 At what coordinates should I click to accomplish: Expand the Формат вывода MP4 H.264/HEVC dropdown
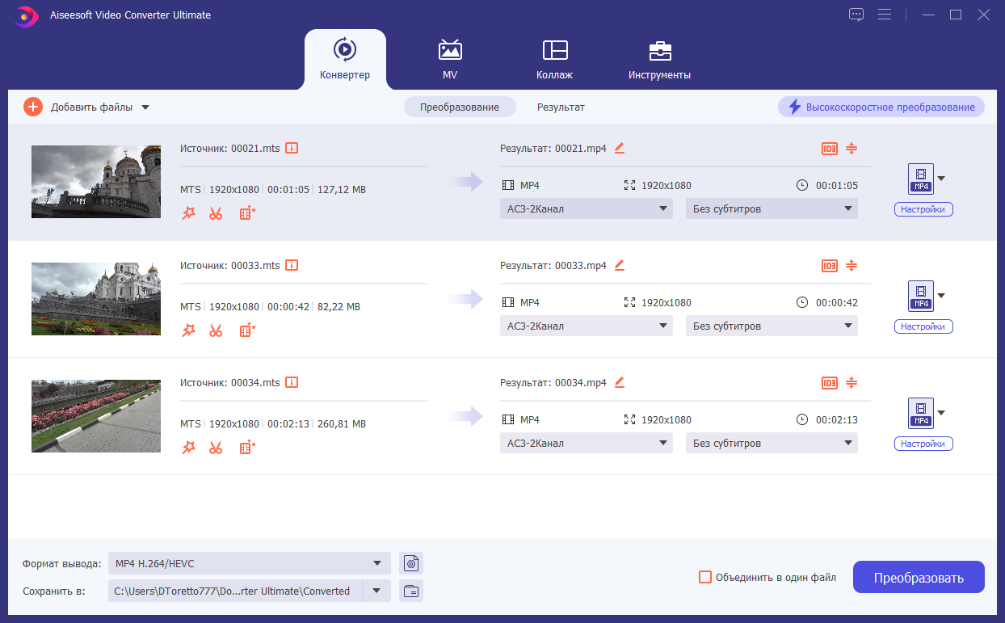[x=250, y=563]
